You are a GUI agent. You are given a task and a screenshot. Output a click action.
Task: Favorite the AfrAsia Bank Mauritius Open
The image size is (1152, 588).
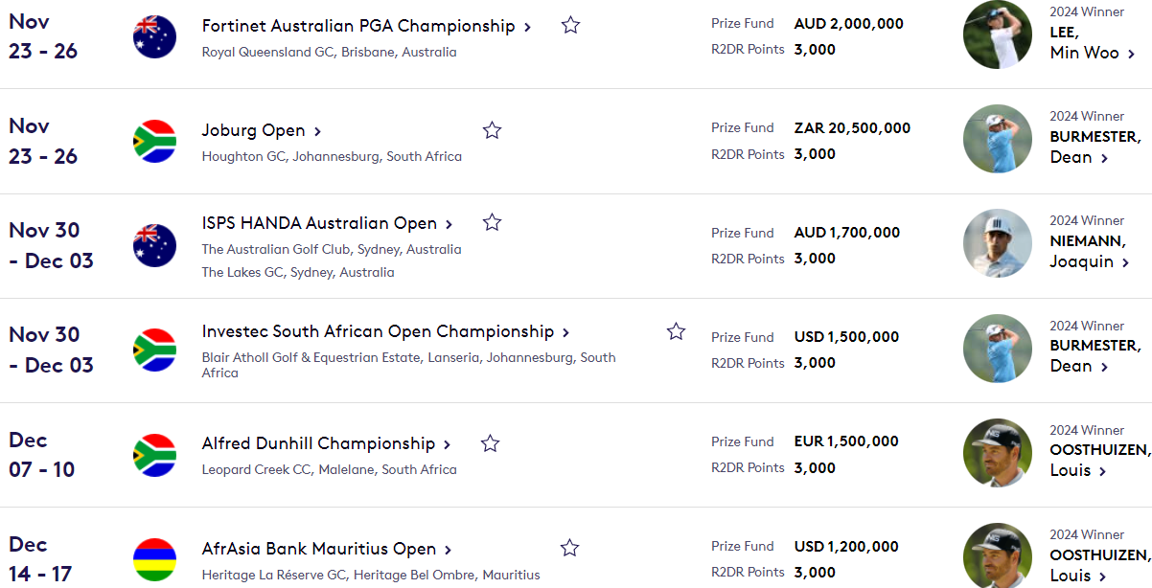[569, 548]
